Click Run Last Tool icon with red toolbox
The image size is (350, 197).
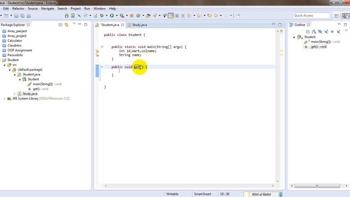tap(122, 15)
